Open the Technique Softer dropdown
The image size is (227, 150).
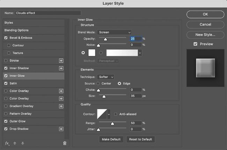click(x=107, y=77)
